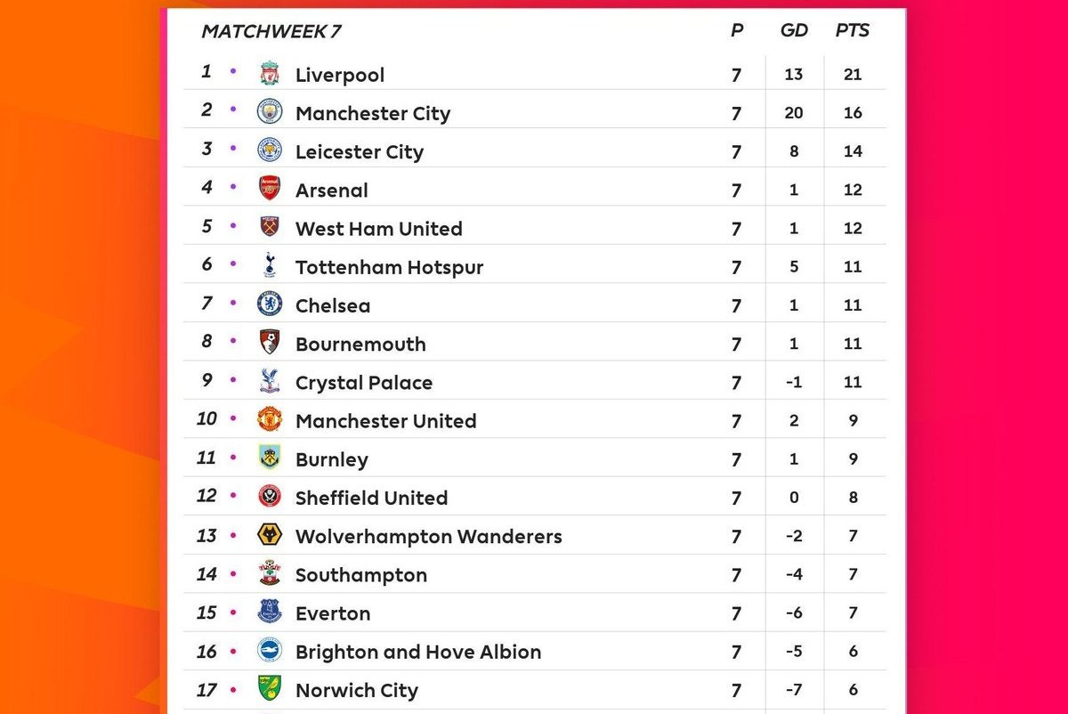Select the Chelsea lion badge
The height and width of the screenshot is (714, 1068).
270,304
